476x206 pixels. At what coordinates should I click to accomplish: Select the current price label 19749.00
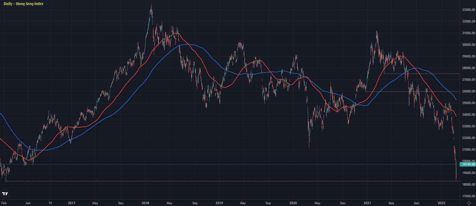click(468, 164)
